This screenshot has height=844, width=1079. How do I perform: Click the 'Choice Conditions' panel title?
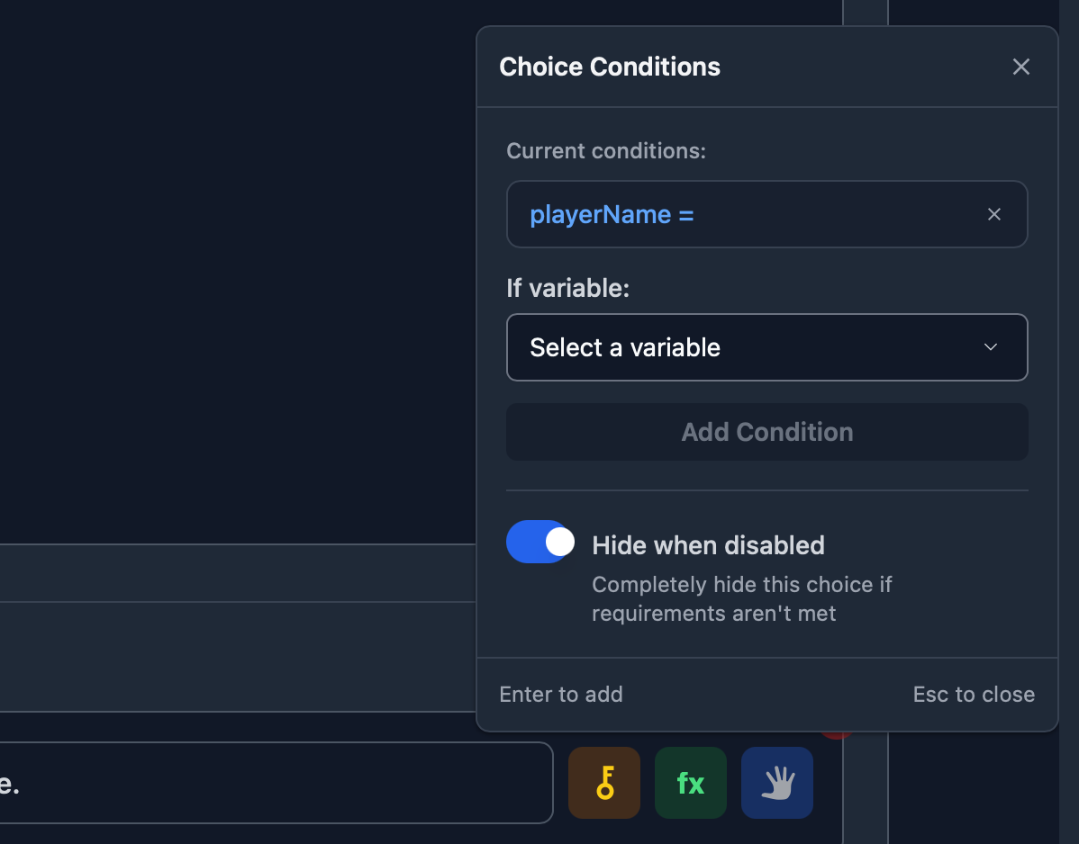point(610,67)
